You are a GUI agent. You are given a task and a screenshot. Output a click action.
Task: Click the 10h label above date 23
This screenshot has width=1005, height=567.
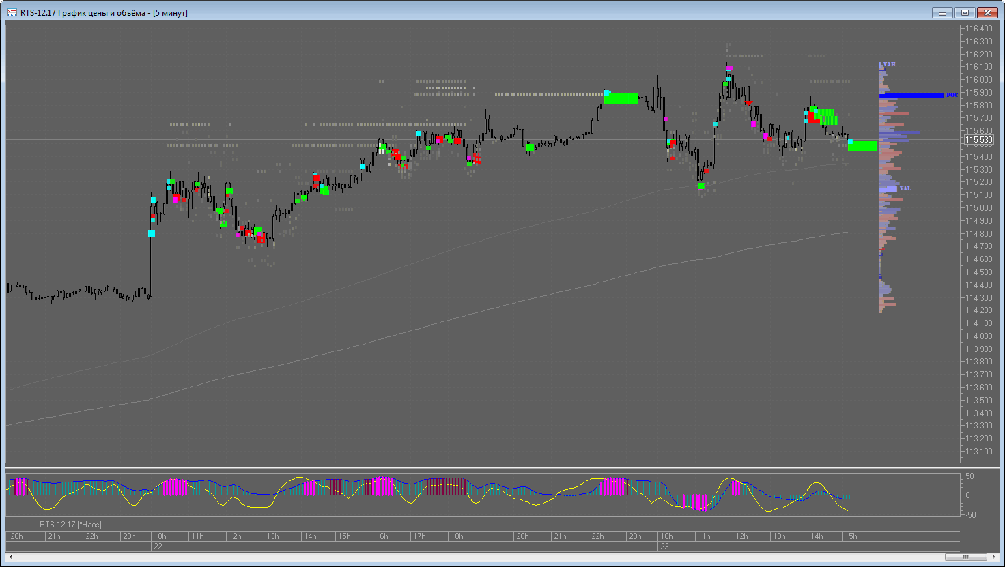[x=666, y=536]
